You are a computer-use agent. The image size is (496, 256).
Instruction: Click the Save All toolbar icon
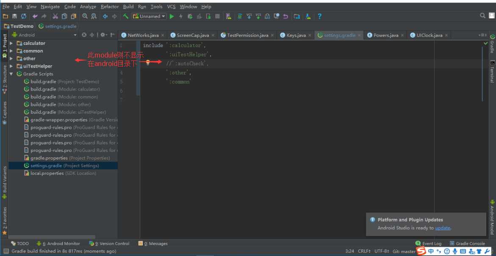pyautogui.click(x=14, y=17)
